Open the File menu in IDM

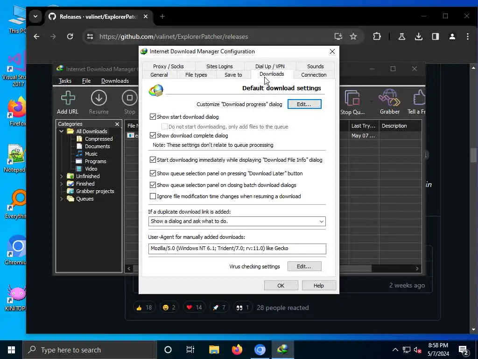86,81
